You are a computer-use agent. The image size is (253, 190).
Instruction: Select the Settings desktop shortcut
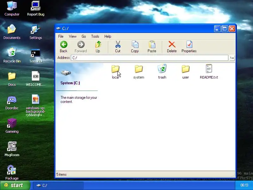pyautogui.click(x=36, y=32)
